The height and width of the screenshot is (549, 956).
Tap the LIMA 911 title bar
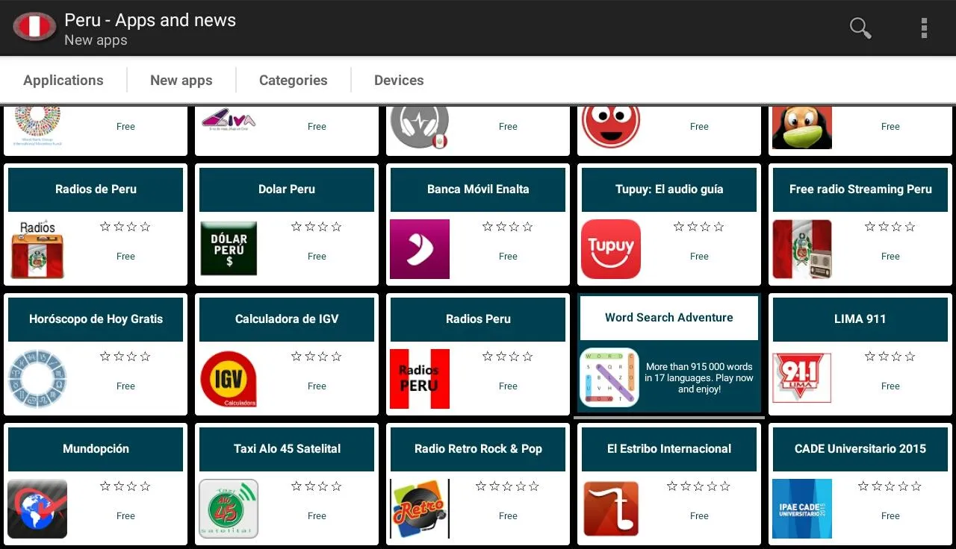[860, 319]
